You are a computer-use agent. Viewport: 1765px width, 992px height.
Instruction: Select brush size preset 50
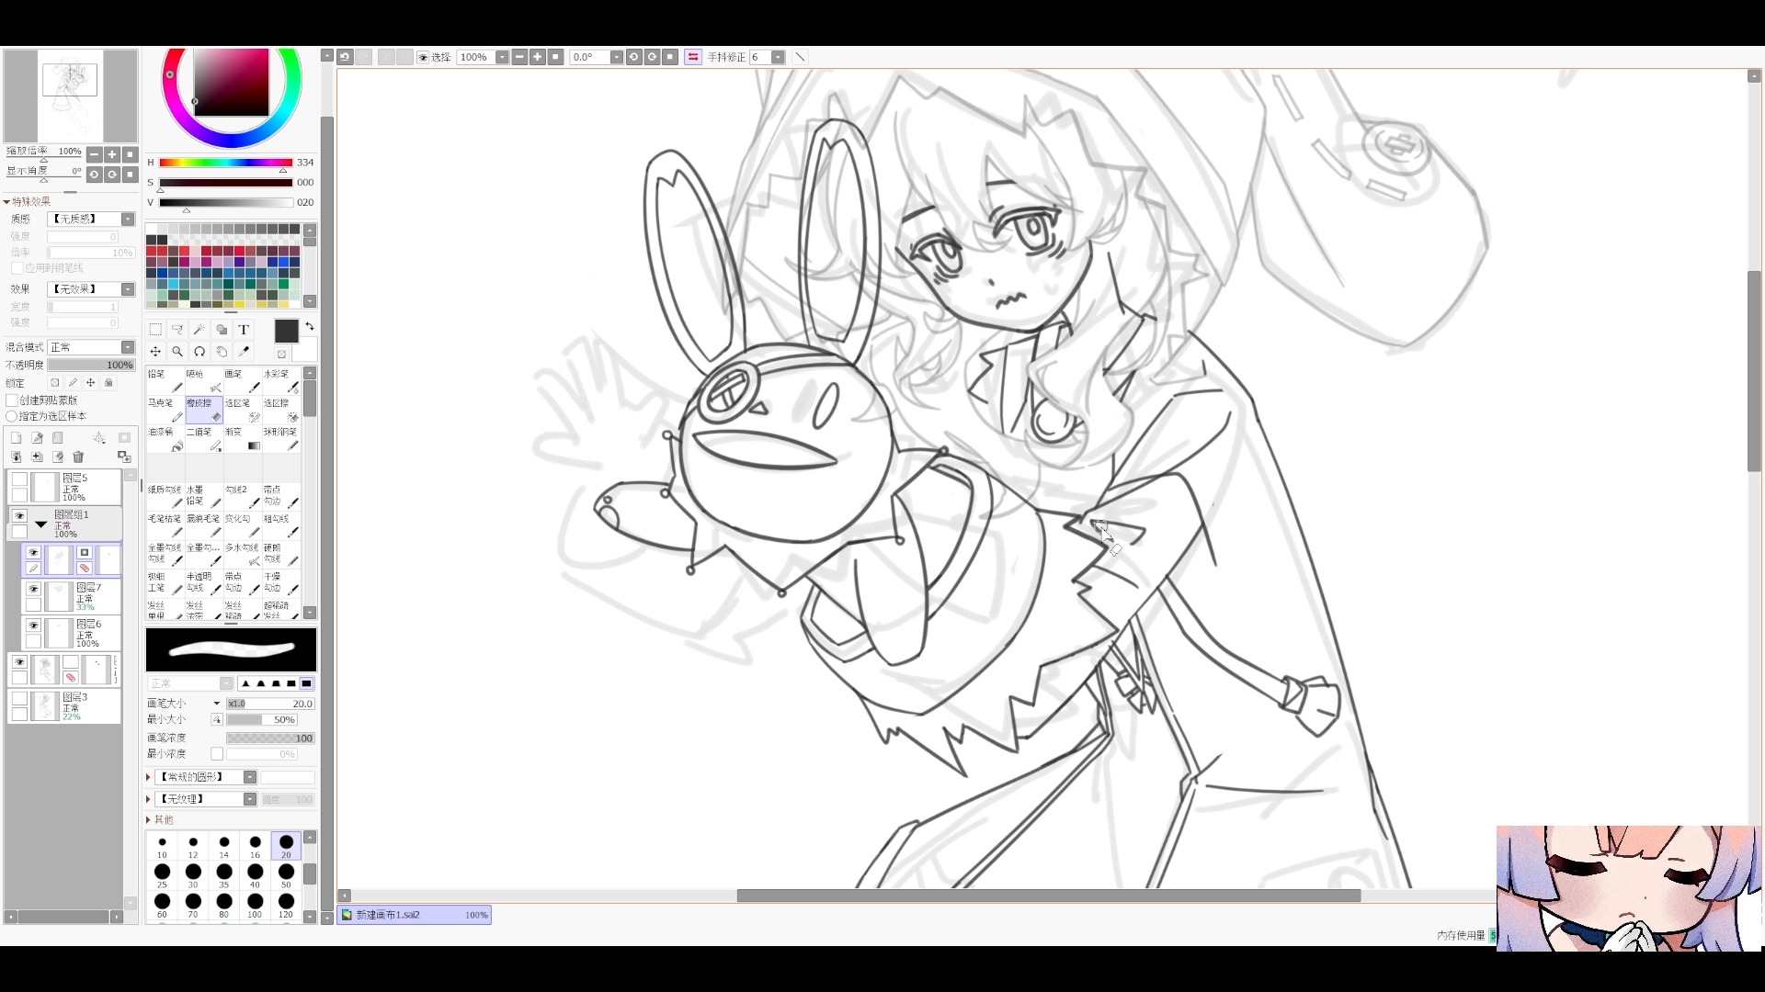(x=286, y=875)
